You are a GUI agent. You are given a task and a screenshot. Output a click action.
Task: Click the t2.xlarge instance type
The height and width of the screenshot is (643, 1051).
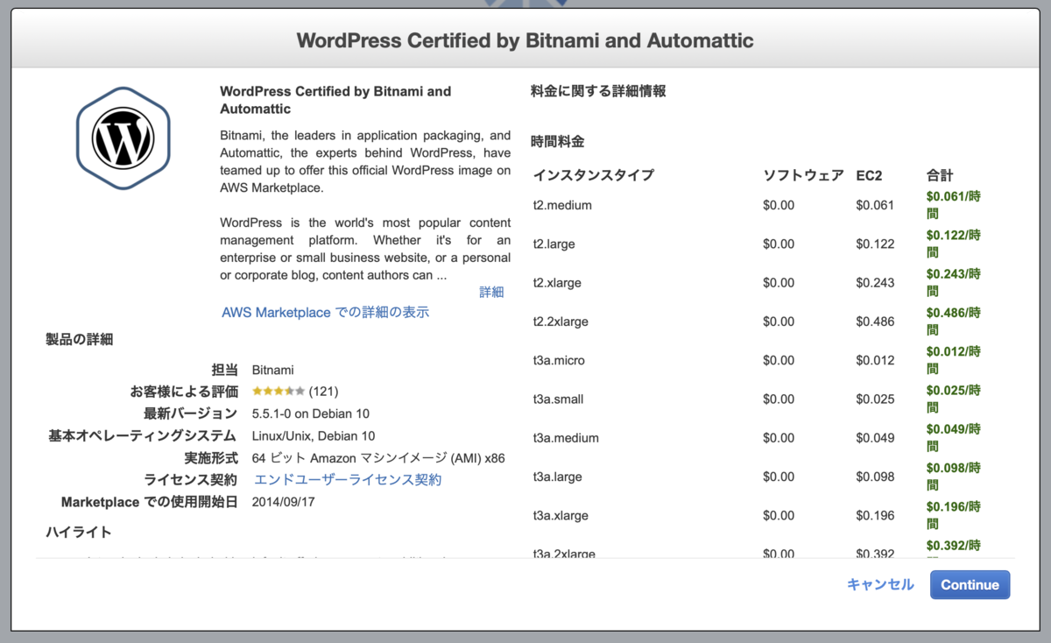click(557, 283)
